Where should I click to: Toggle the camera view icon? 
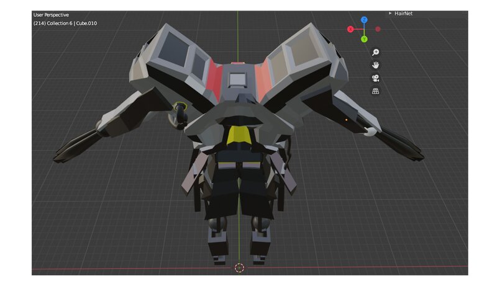(x=376, y=78)
